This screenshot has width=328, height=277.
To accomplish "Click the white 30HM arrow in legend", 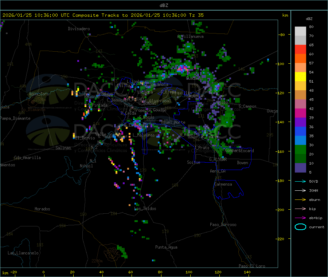I will pyautogui.click(x=300, y=190).
